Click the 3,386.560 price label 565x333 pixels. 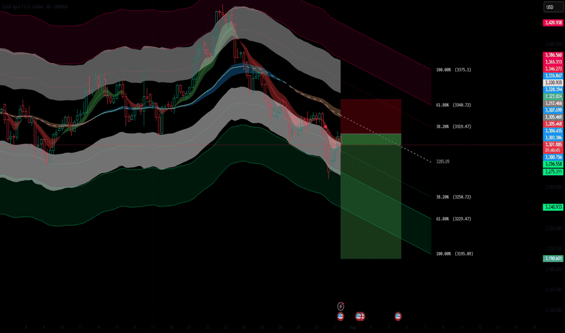coord(553,55)
